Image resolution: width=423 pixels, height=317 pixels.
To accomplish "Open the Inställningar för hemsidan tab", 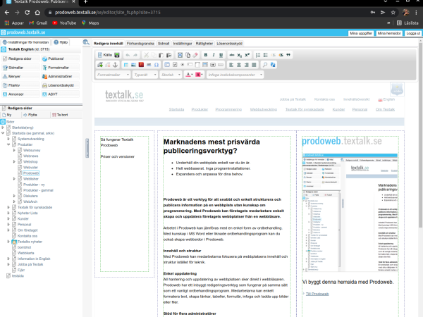I will coord(25,42).
